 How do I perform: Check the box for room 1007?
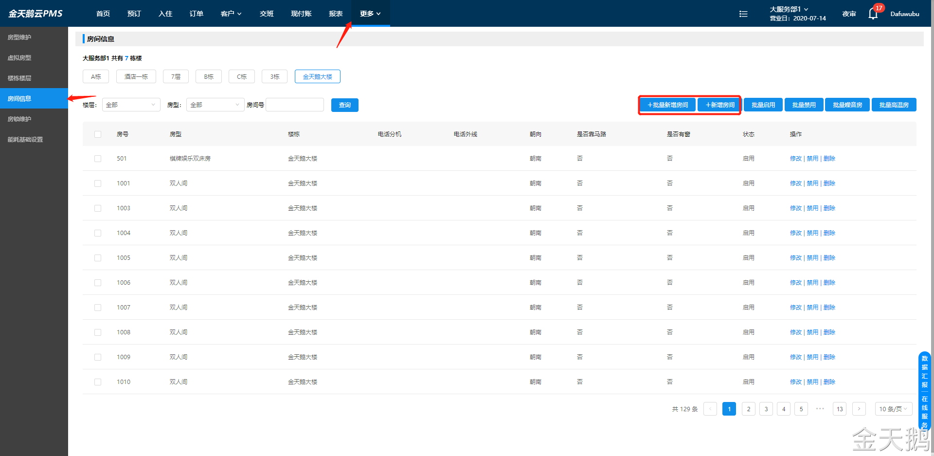98,308
